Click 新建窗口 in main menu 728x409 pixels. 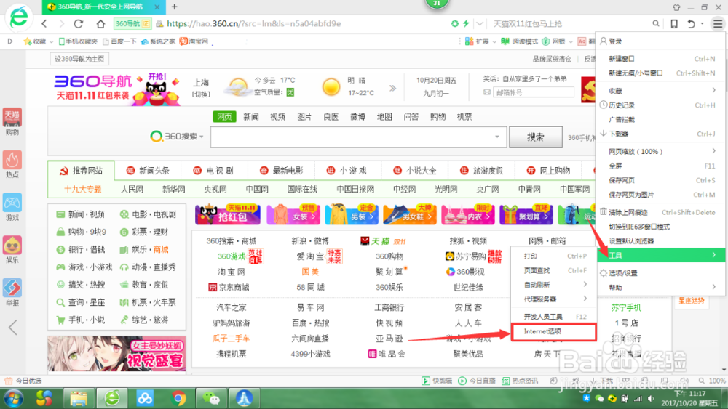tap(660, 59)
